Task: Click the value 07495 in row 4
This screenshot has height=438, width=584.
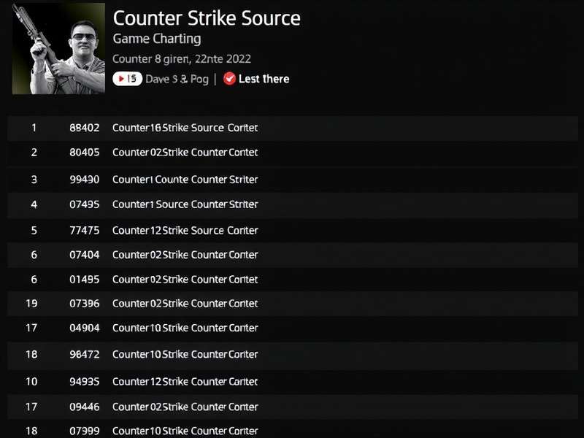Action: [x=85, y=205]
